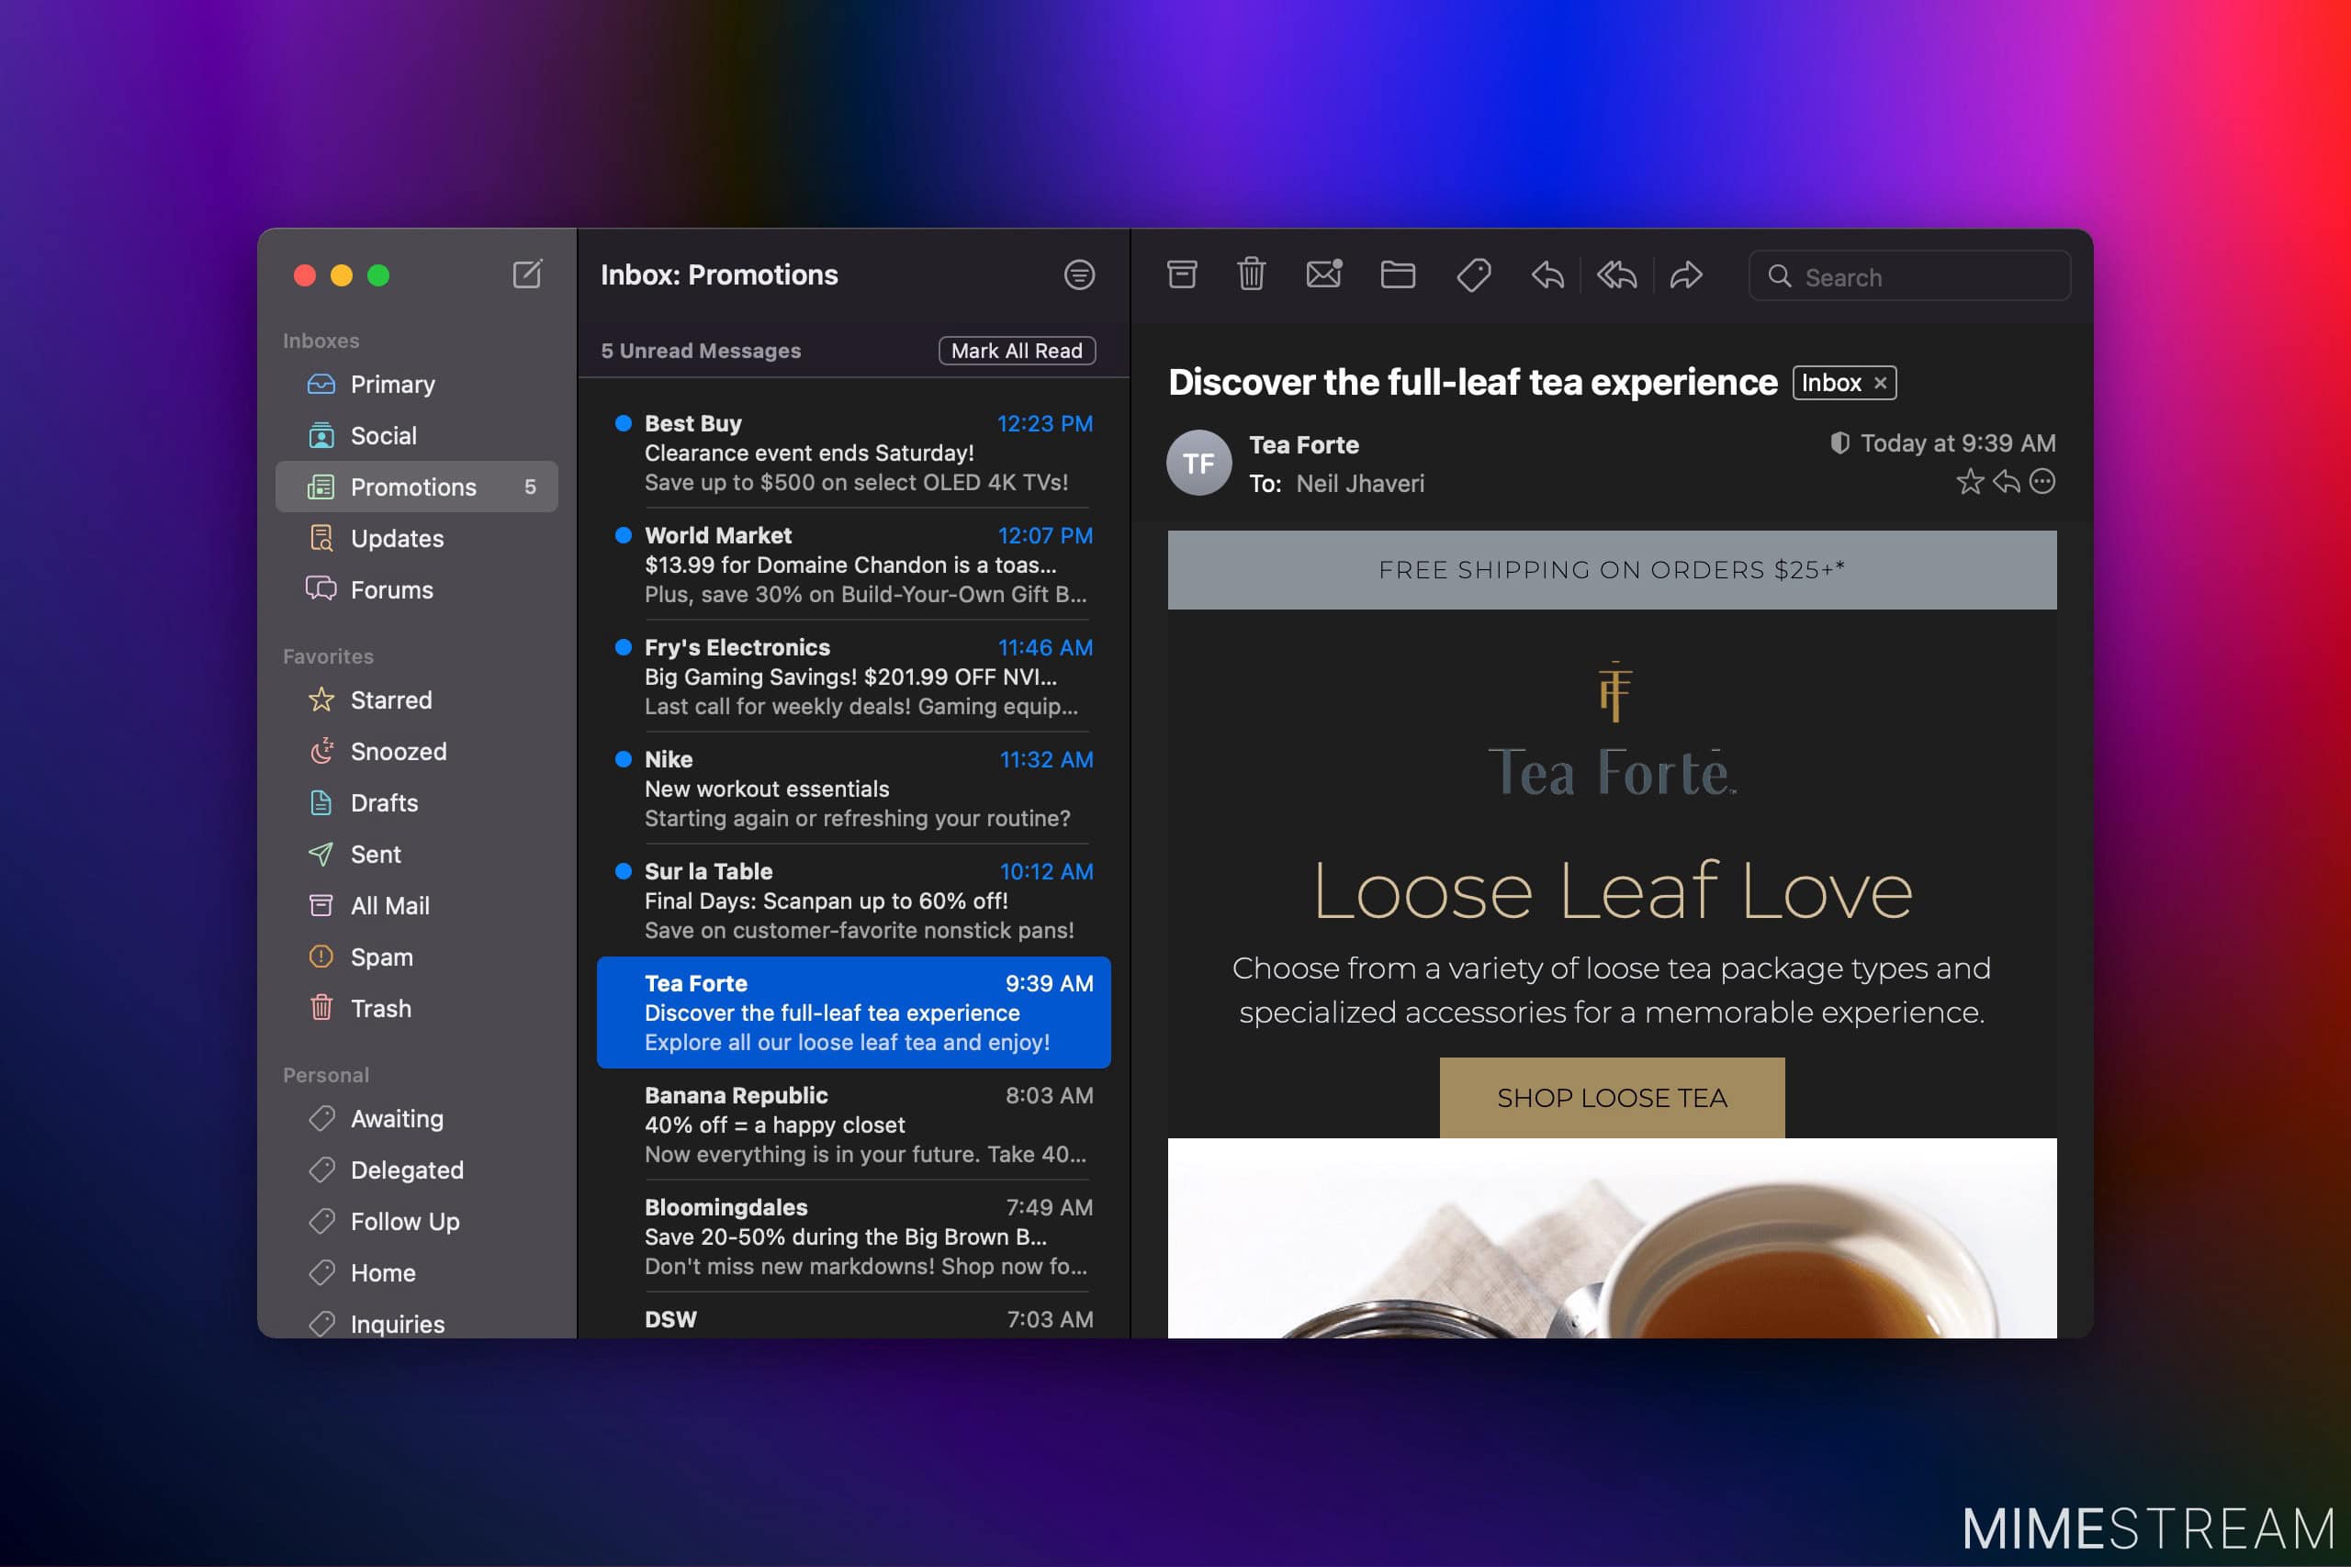The width and height of the screenshot is (2351, 1567).
Task: Click inside the Search field
Action: pos(1907,275)
